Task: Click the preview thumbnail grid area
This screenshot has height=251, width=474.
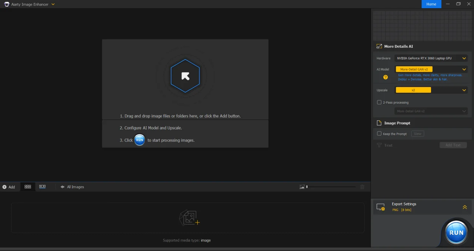Action: (422, 26)
